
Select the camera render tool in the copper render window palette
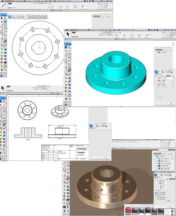[65, 207]
